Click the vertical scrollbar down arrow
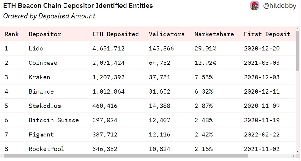The height and width of the screenshot is (161, 301). [x=298, y=152]
